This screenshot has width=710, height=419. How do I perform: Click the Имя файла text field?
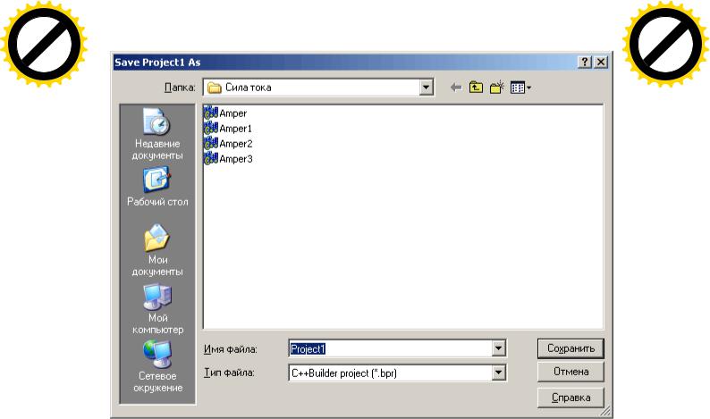(x=390, y=348)
